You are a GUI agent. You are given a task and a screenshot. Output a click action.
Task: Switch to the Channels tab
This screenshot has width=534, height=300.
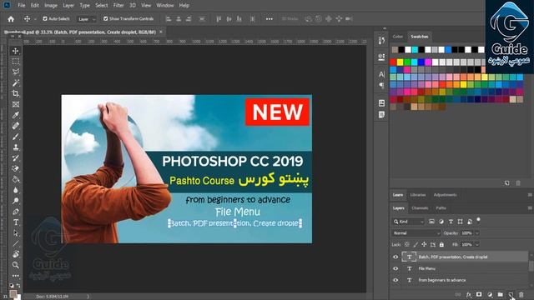tap(420, 207)
